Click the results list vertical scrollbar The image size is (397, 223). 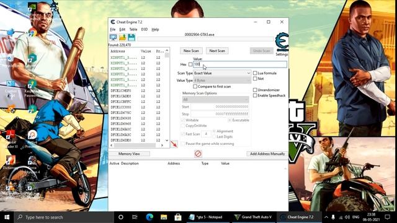pos(167,95)
